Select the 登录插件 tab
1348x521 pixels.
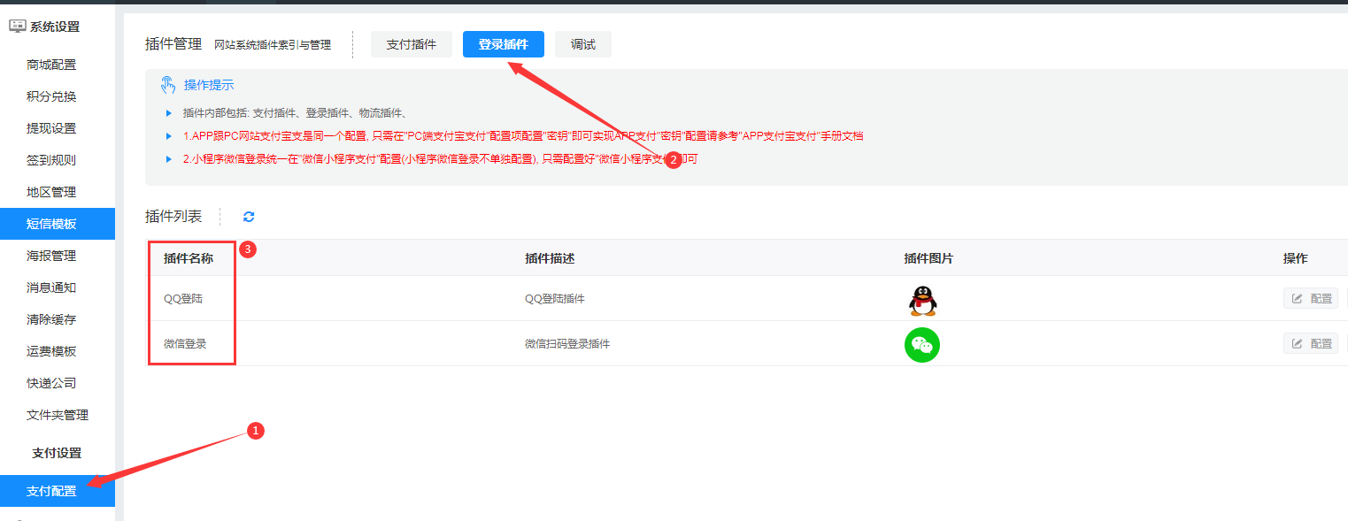click(x=503, y=44)
